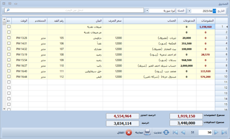230x139 pixels.
Task: Select the 20,000 payments cell
Action: (187, 38)
